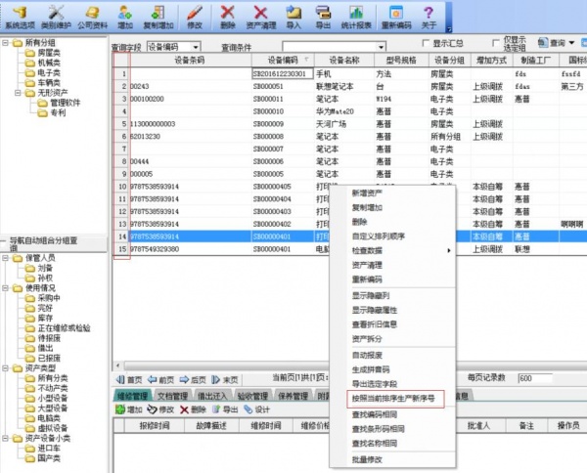Screen dimensions: 587x473
Task: Click the 每页记录数 input field
Action: pos(538,378)
